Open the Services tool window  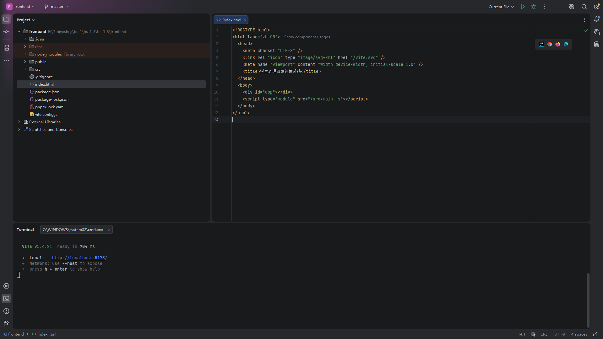click(x=6, y=286)
